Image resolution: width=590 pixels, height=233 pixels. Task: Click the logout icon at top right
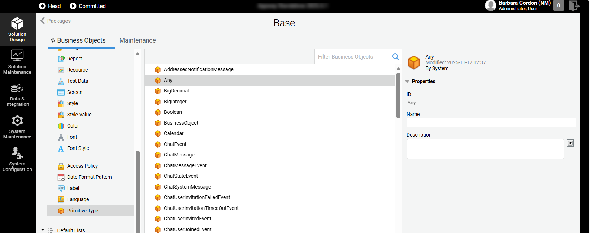[x=574, y=6]
